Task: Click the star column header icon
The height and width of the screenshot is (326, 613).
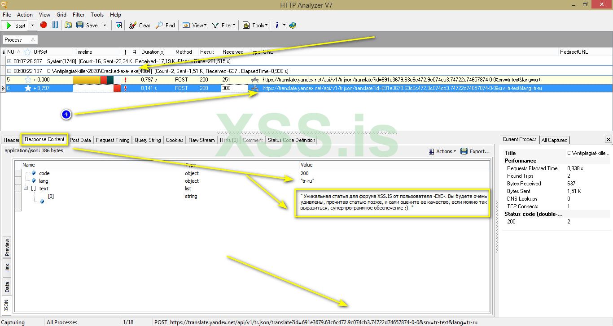Action: (28, 52)
